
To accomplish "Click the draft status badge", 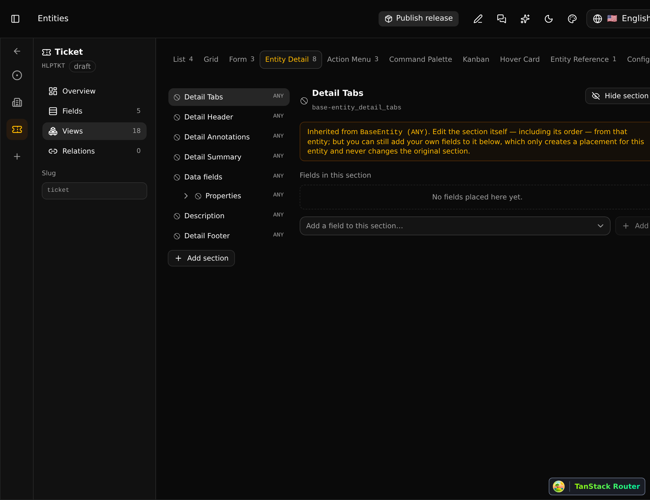I will [x=82, y=66].
